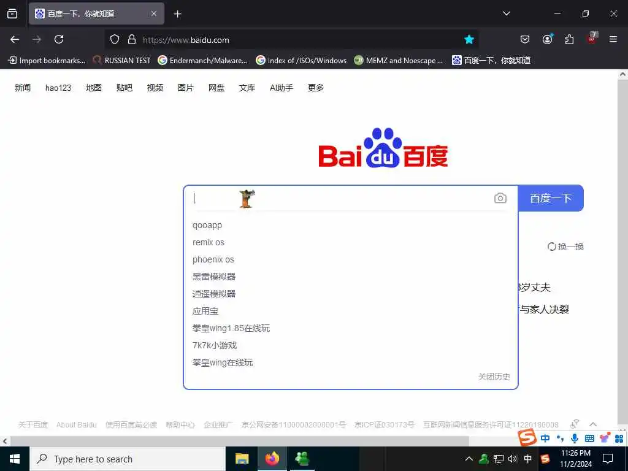Select 拳皇wing在线玩 suggestion
This screenshot has width=628, height=471.
[x=223, y=363]
